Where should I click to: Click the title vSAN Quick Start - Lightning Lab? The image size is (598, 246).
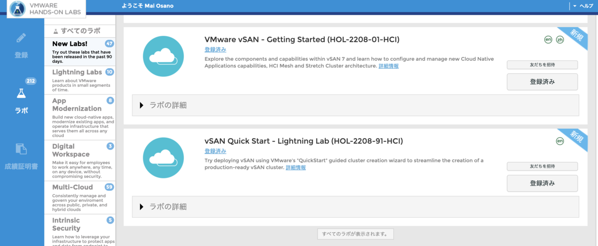point(303,141)
